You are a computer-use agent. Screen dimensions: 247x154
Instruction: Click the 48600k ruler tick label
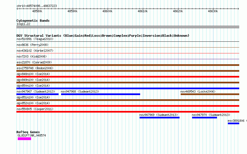pyautogui.click(x=107, y=11)
